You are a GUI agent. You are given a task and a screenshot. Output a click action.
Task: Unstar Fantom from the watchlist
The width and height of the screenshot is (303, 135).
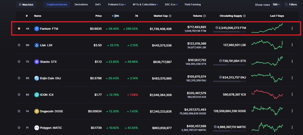pyautogui.click(x=19, y=29)
